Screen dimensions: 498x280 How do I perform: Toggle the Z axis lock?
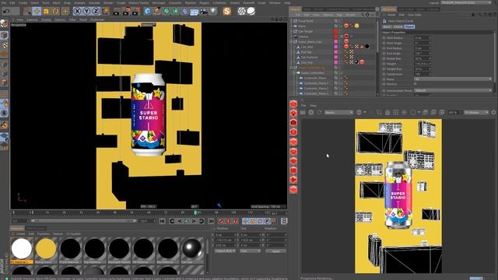[x=96, y=12]
